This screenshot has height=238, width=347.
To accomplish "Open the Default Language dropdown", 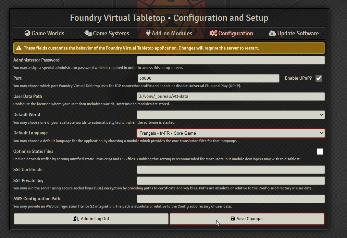I will pyautogui.click(x=231, y=133).
